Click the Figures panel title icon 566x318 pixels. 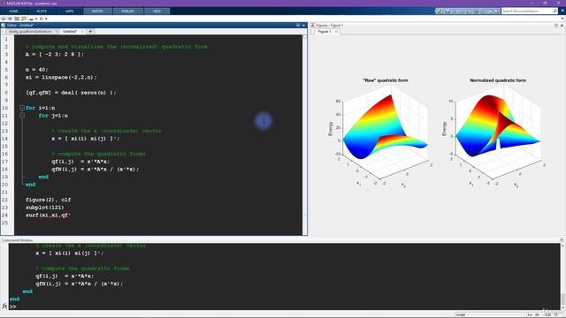pyautogui.click(x=312, y=26)
